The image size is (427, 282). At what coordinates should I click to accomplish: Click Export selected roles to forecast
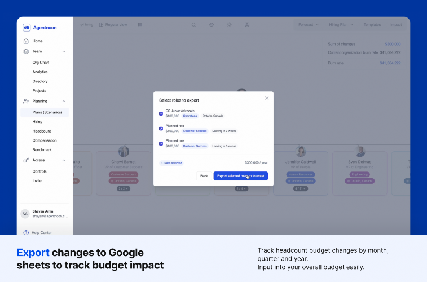[241, 176]
